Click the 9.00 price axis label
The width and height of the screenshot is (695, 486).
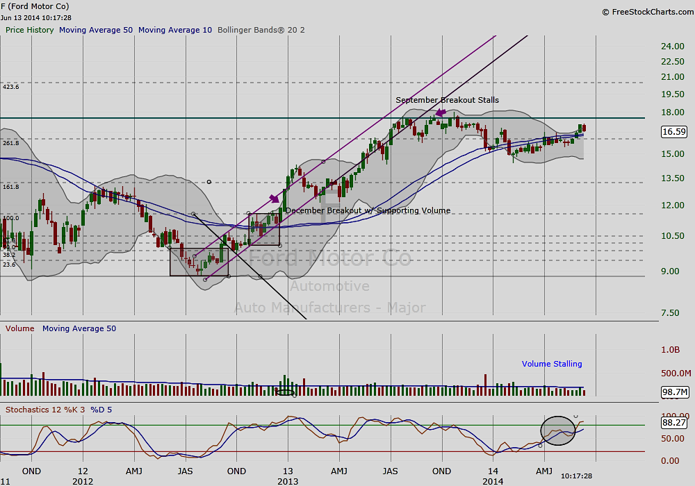coord(670,271)
